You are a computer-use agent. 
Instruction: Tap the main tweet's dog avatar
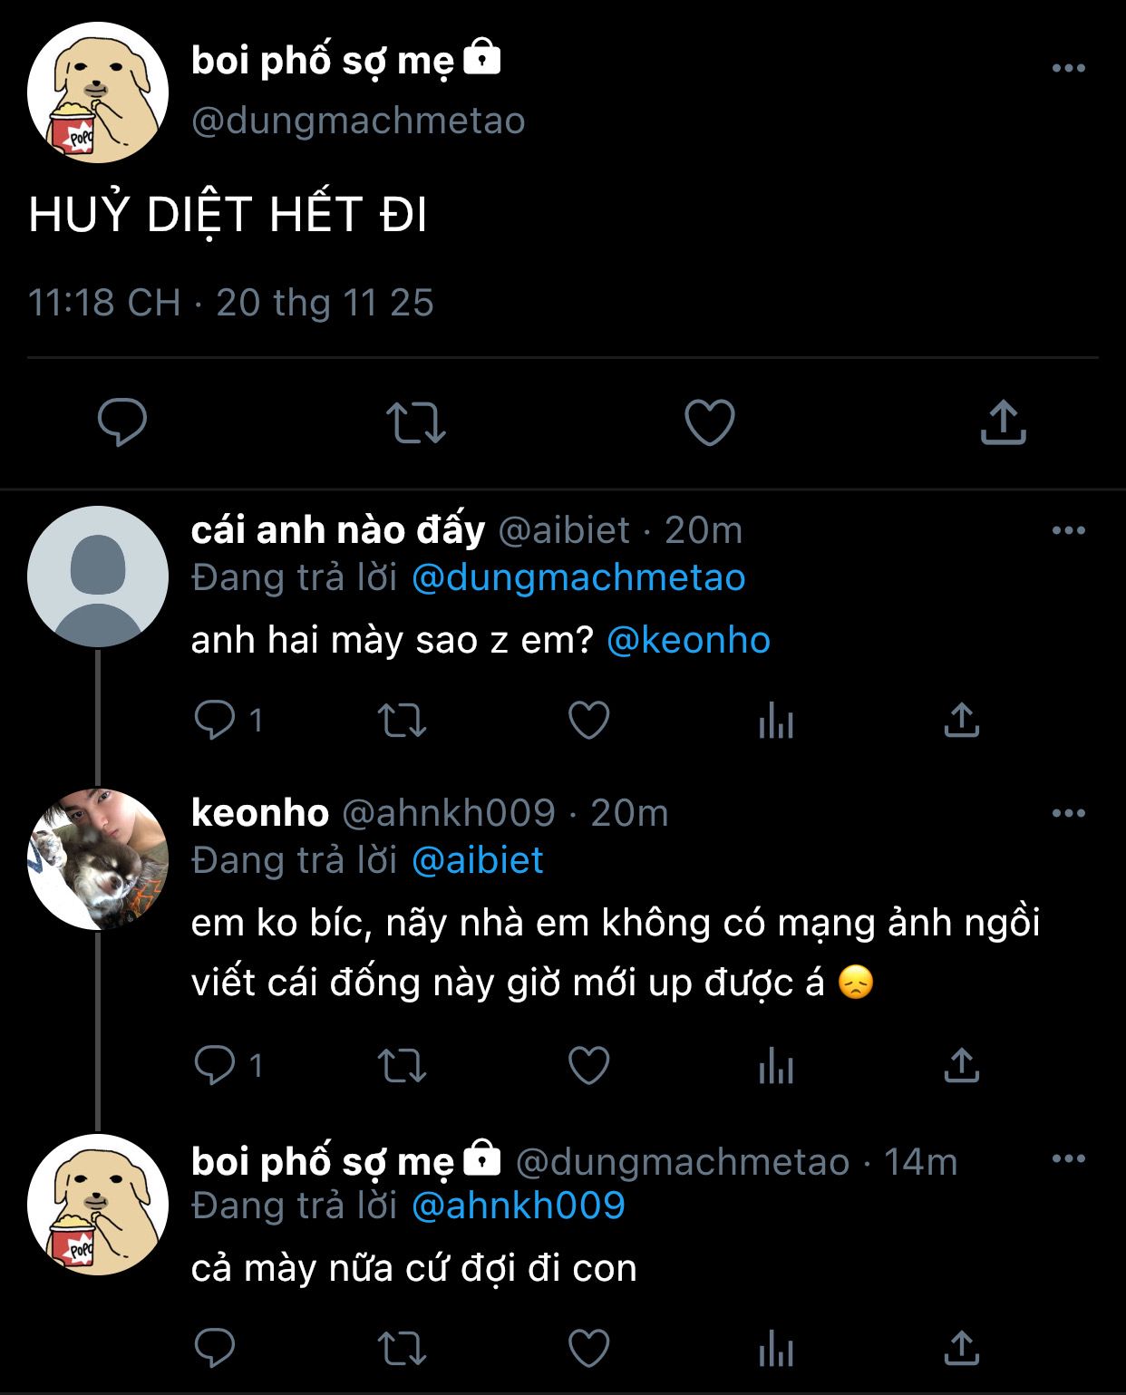[x=98, y=92]
